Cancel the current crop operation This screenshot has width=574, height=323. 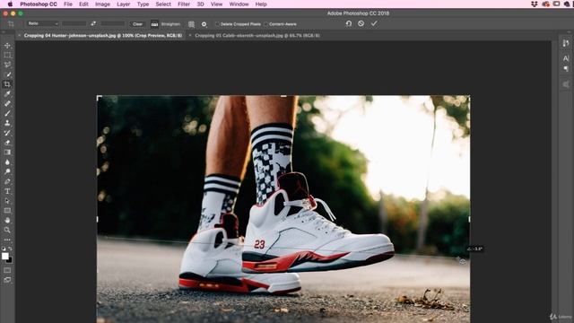click(x=361, y=23)
